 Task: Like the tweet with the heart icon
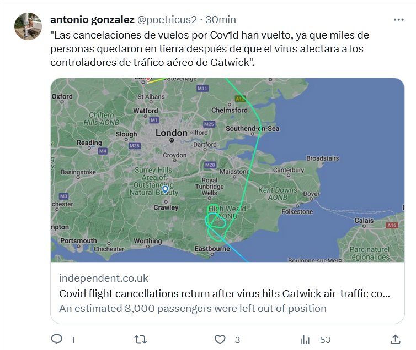[220, 339]
